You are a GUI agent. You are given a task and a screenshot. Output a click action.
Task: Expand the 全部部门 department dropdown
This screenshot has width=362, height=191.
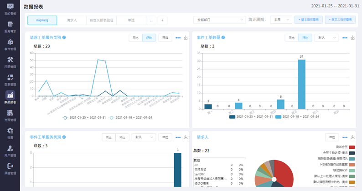pyautogui.click(x=220, y=20)
